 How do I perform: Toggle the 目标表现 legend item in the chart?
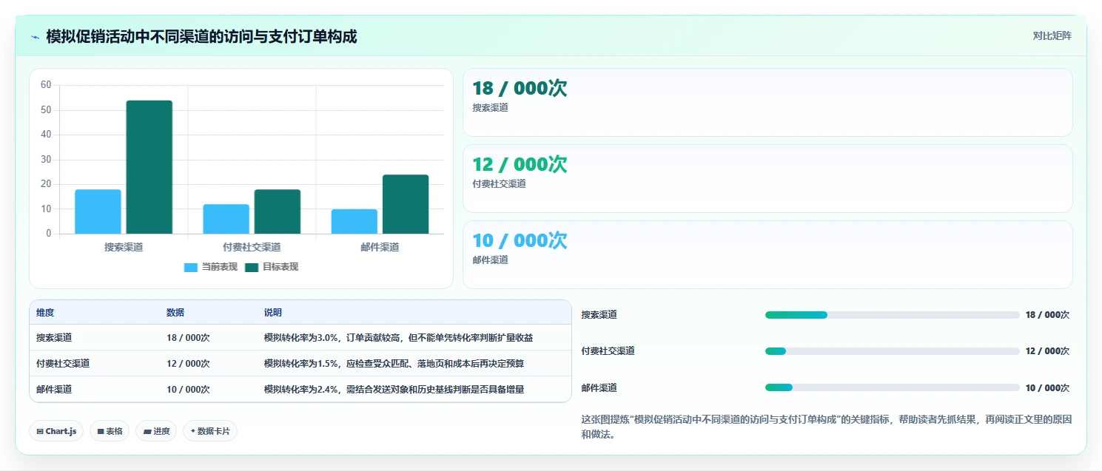(x=272, y=267)
